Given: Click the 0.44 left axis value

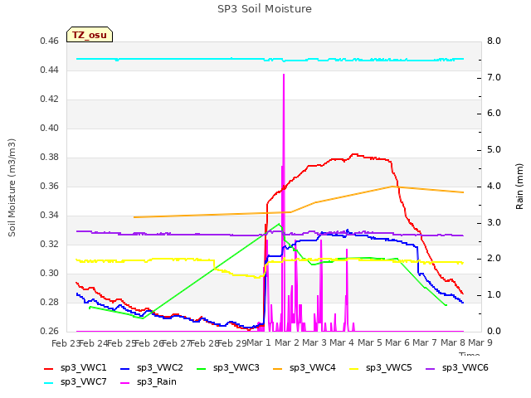Looking at the screenshot, I should coord(50,70).
